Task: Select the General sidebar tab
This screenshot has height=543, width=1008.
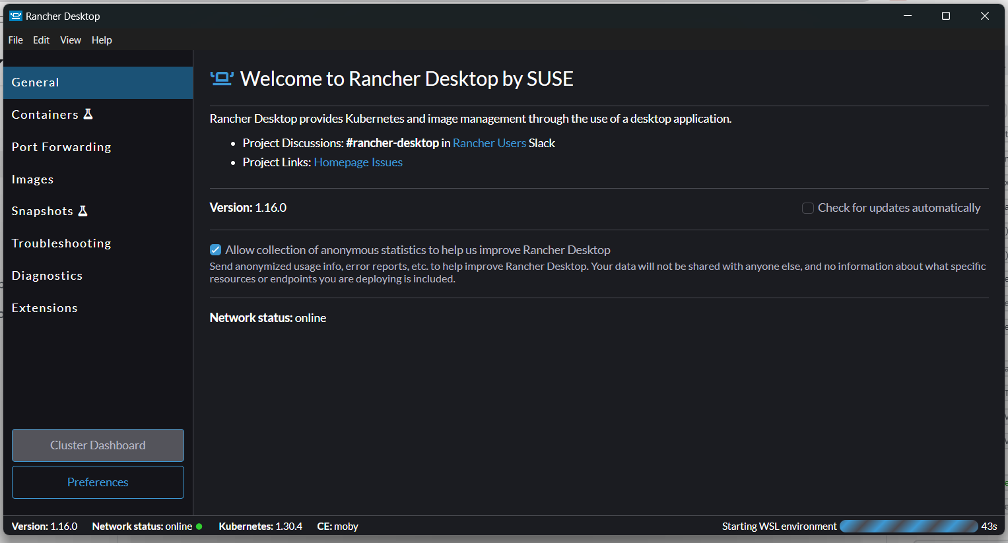Action: (x=98, y=82)
